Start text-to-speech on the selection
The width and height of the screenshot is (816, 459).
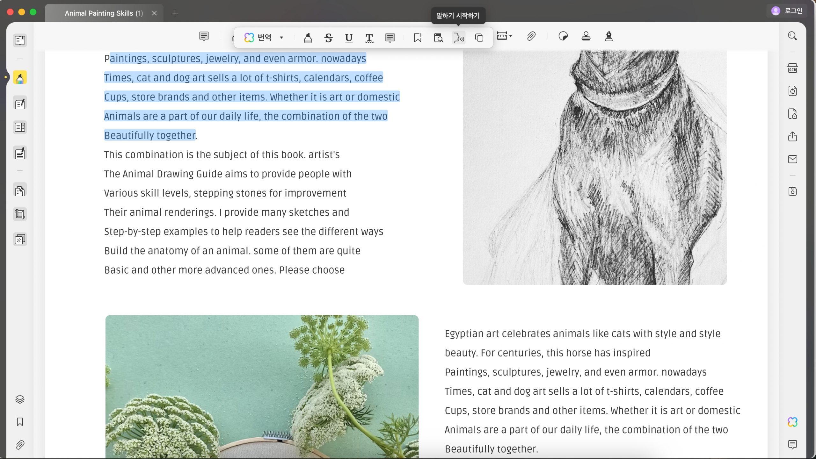click(459, 38)
